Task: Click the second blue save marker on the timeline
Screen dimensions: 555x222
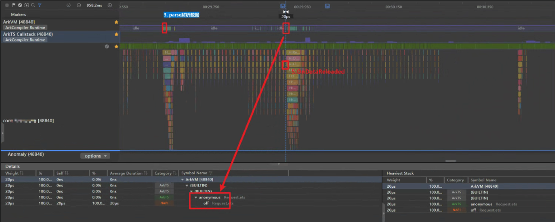Action: pyautogui.click(x=327, y=6)
